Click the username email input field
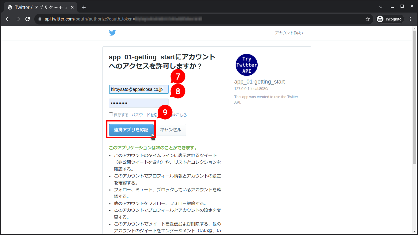 (138, 89)
